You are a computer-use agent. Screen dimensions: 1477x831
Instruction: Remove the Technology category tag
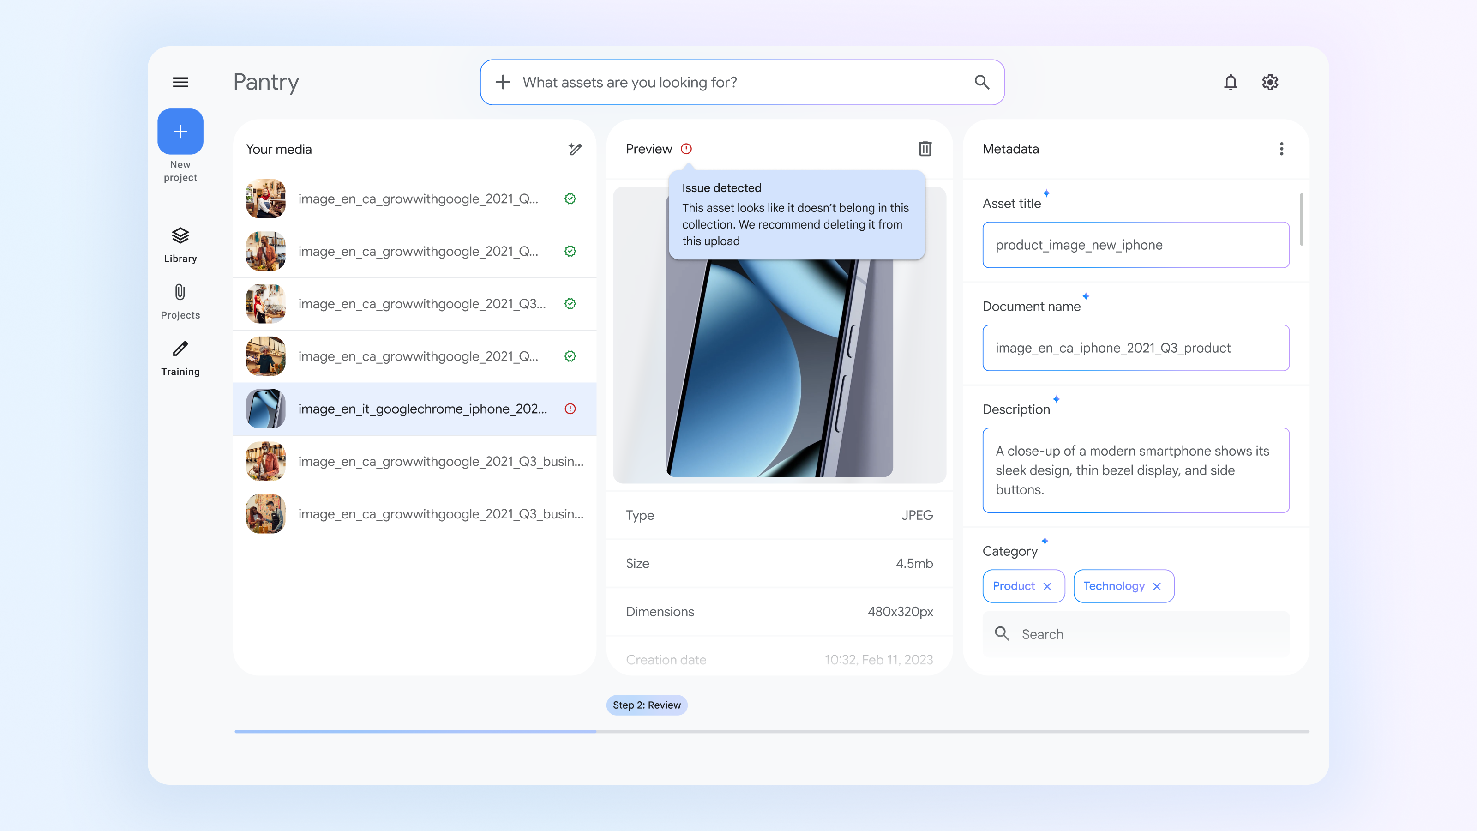(1157, 586)
